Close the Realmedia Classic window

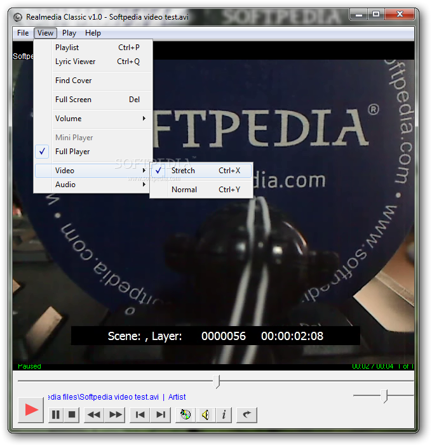(400, 15)
